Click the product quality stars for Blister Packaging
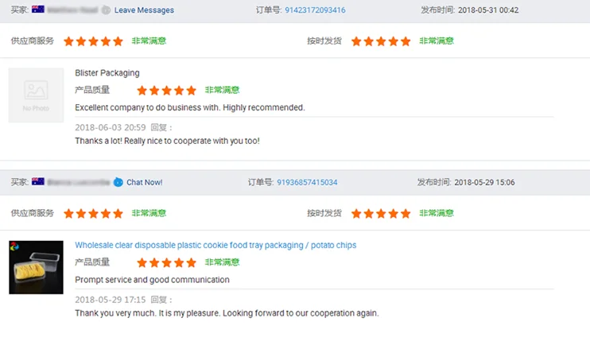 [166, 91]
